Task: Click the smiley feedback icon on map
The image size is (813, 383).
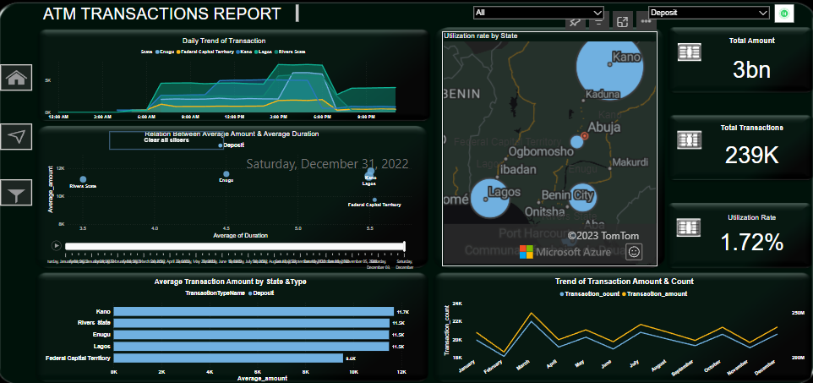Action: click(x=635, y=251)
